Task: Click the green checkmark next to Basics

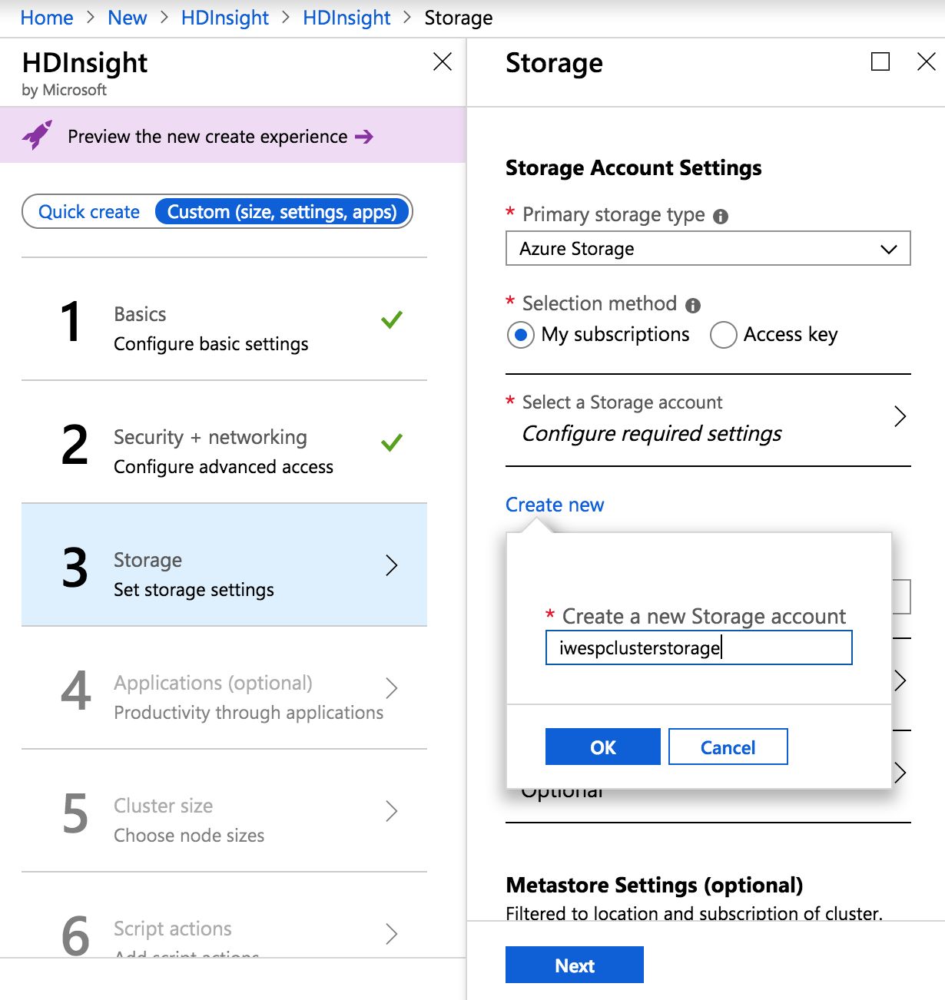Action: 392,319
